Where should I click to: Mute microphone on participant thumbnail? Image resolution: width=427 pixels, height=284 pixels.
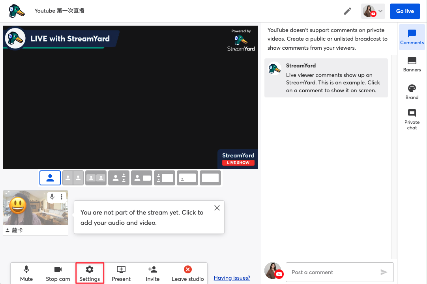point(52,196)
